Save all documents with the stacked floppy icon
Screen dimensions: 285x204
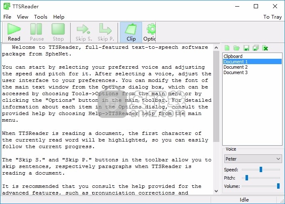[x=256, y=48]
